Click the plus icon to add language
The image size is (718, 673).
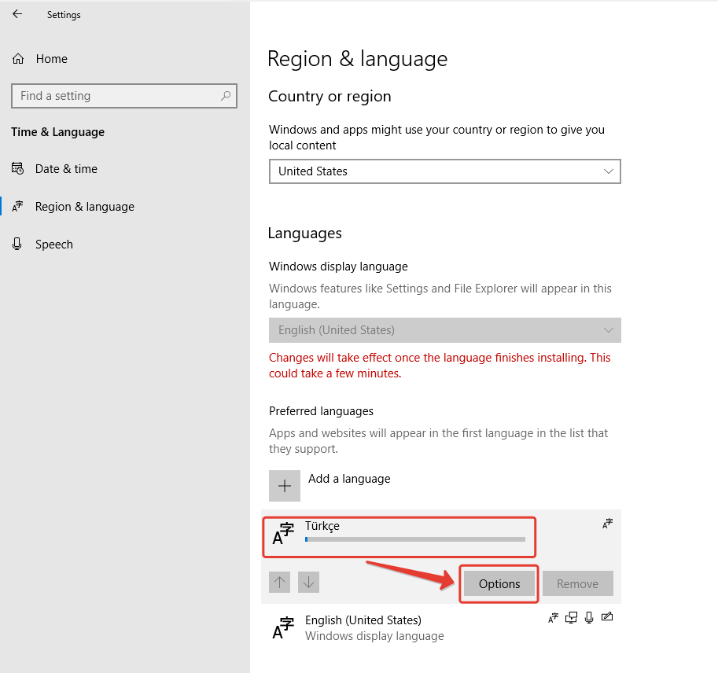click(x=285, y=486)
